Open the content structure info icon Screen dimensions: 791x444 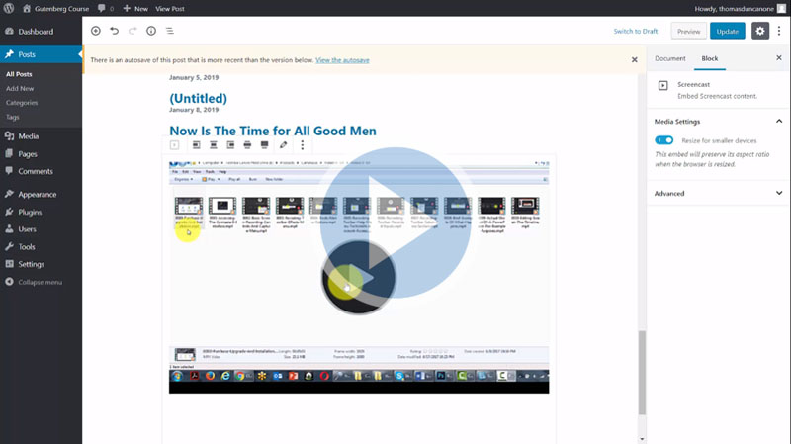[151, 31]
